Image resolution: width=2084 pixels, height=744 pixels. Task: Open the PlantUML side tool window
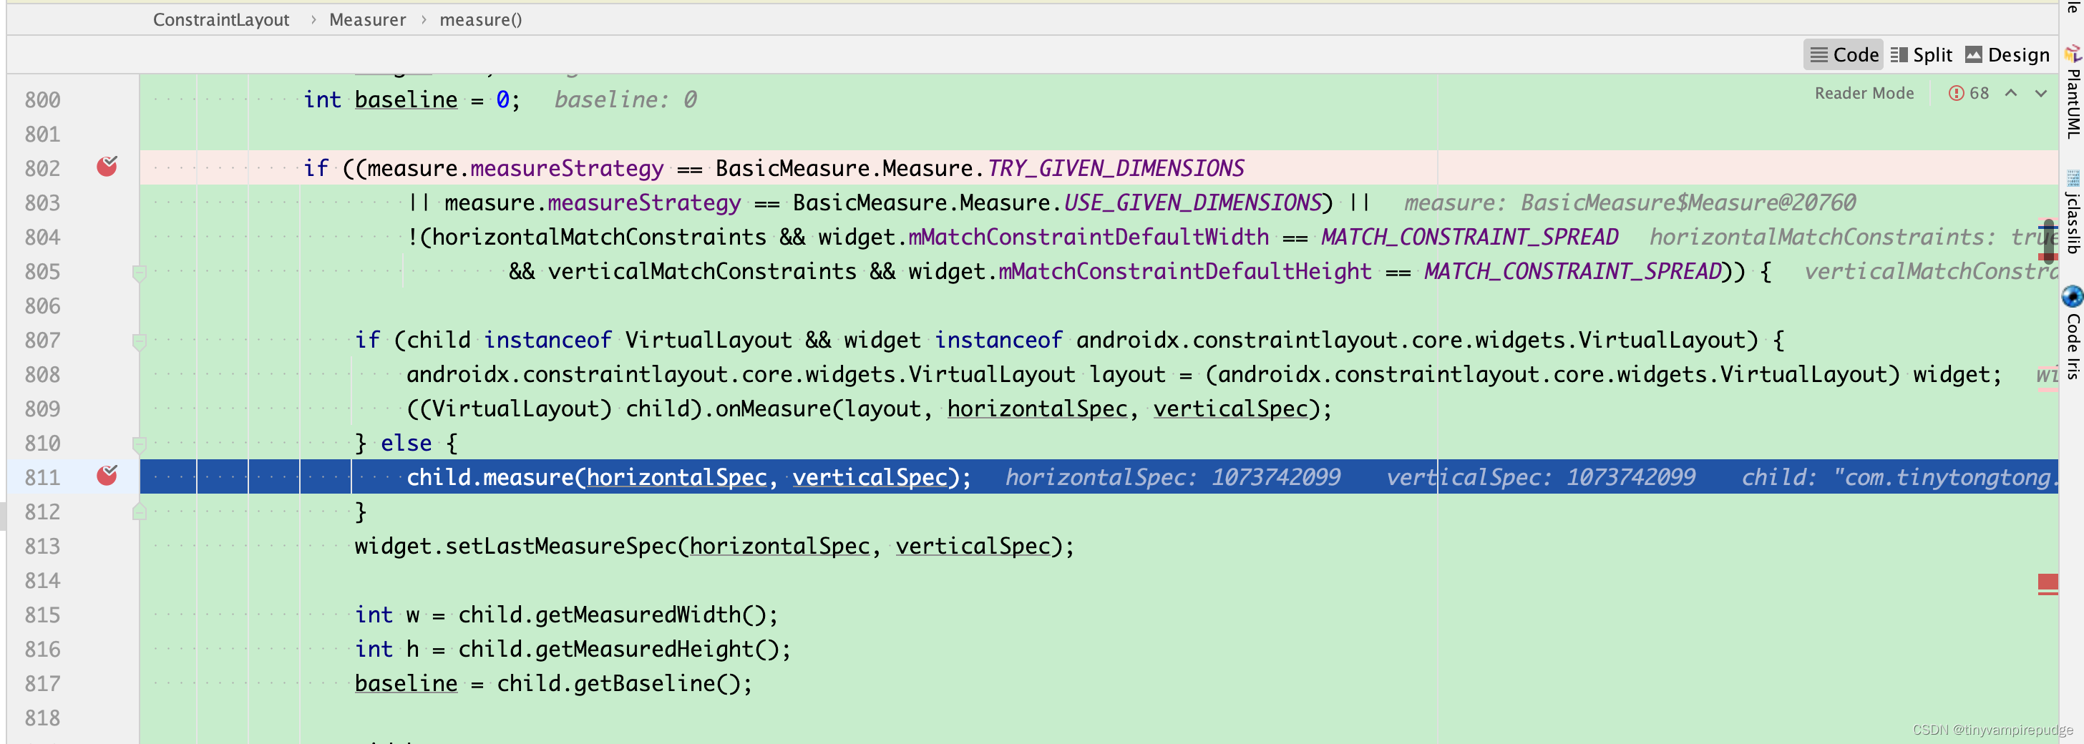pos(2073,92)
